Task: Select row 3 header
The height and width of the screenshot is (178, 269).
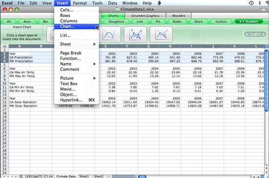Action: pyautogui.click(x=4, y=57)
